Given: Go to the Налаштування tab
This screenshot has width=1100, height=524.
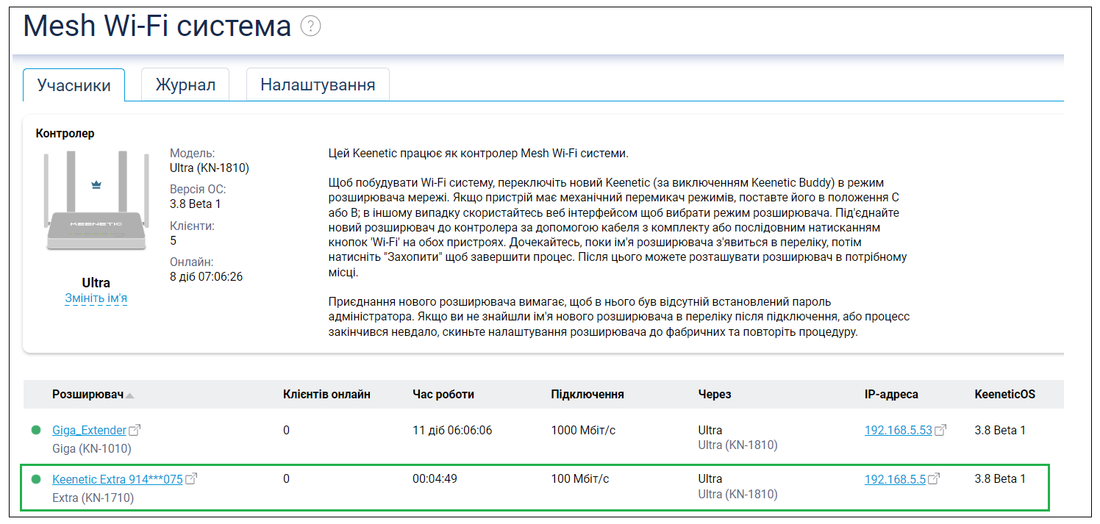Looking at the screenshot, I should click(318, 85).
